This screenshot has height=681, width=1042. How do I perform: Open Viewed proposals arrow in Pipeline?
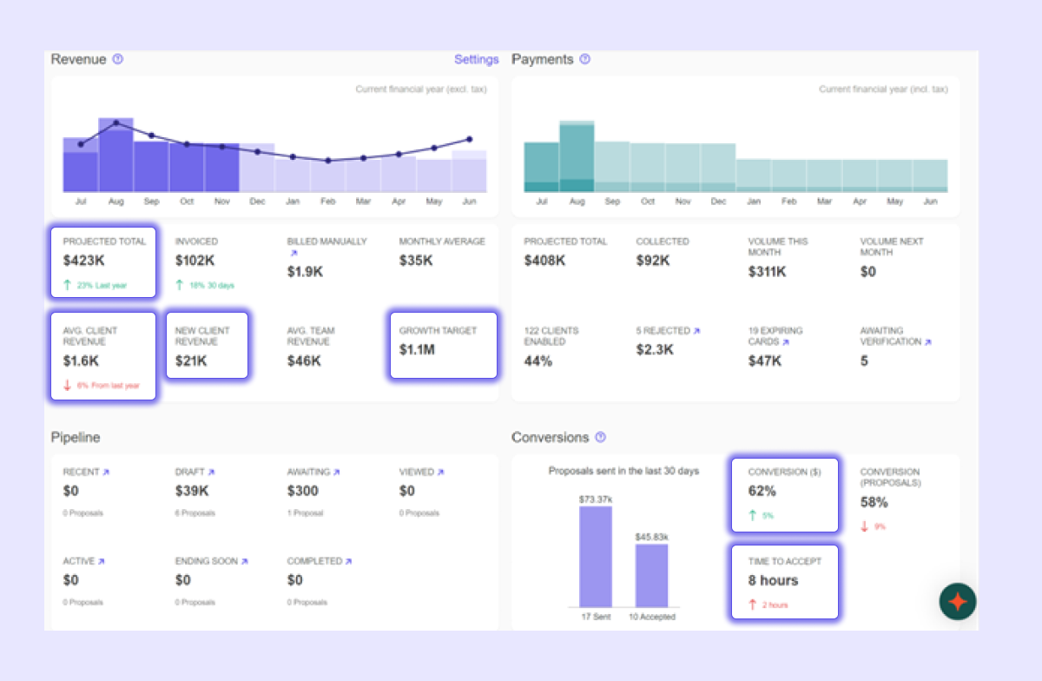[440, 473]
